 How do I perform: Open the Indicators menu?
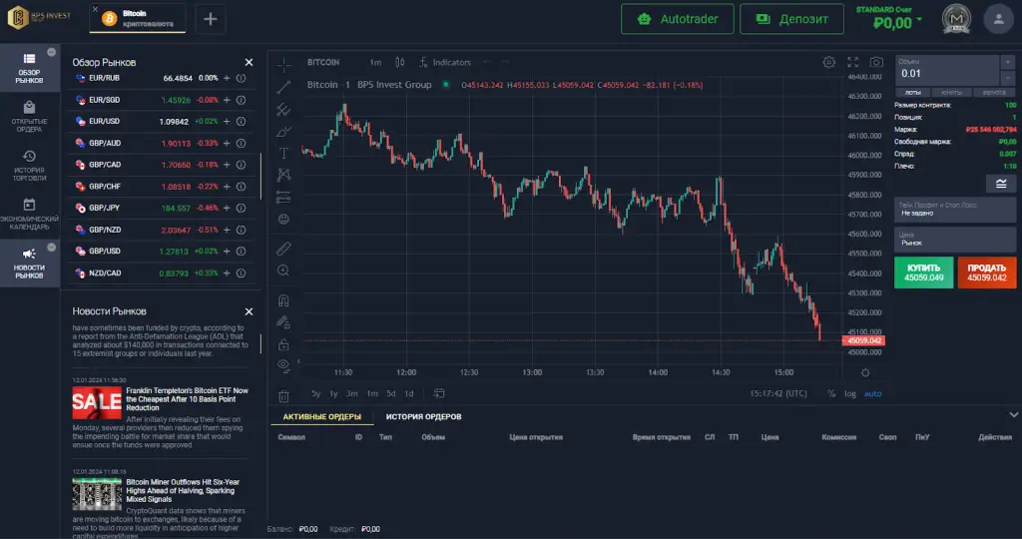click(445, 62)
